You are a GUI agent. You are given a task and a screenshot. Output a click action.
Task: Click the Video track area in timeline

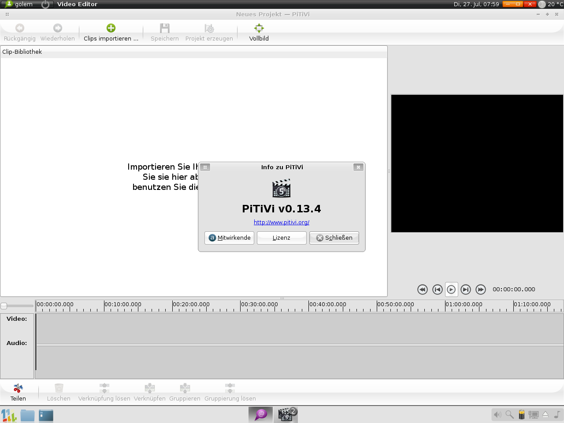pyautogui.click(x=299, y=328)
